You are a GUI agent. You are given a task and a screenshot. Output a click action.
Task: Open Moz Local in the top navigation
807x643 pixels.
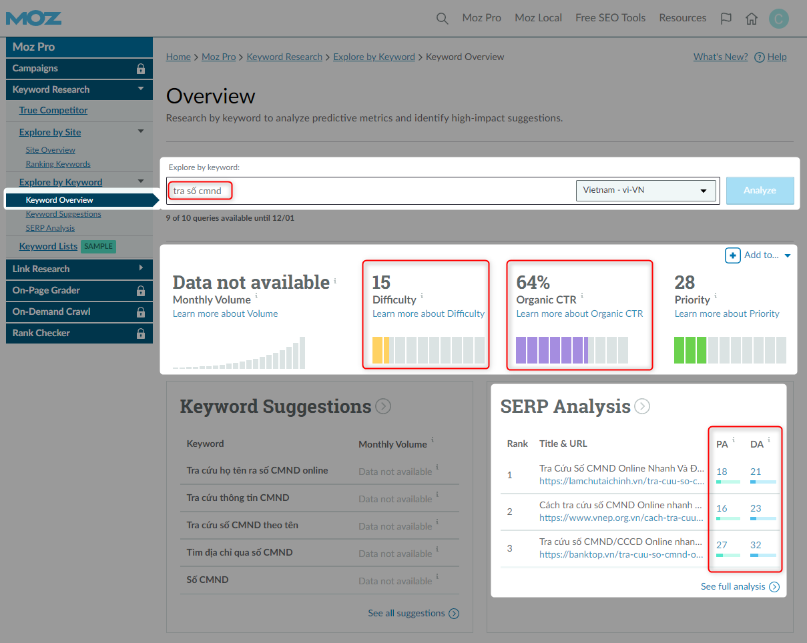pyautogui.click(x=539, y=18)
